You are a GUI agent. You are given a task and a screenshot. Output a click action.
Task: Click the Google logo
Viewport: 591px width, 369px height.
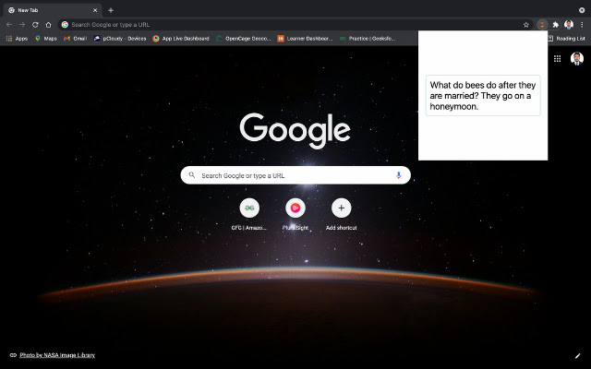(295, 131)
